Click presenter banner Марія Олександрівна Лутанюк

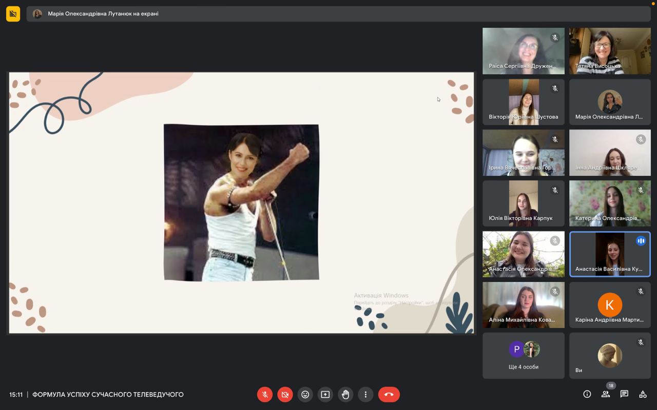[103, 14]
